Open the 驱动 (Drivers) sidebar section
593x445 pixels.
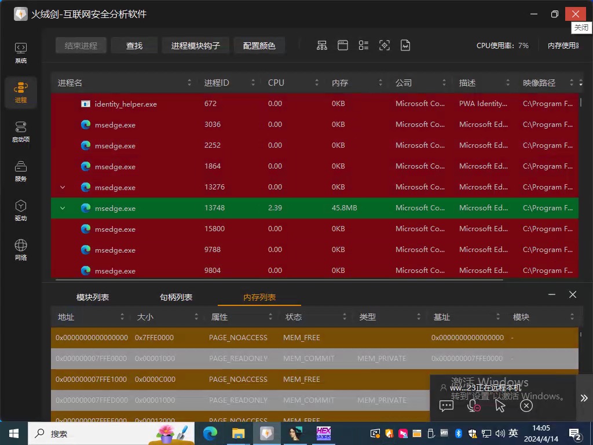(x=21, y=210)
